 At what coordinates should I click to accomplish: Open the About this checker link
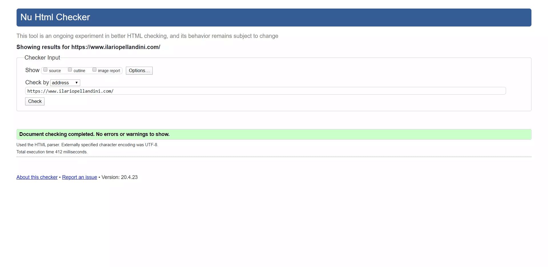(x=37, y=177)
